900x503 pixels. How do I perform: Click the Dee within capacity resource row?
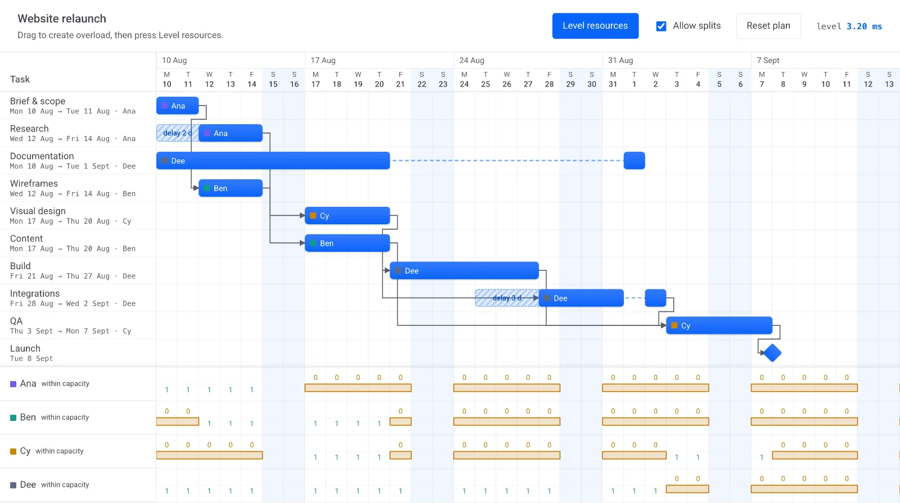pos(78,485)
